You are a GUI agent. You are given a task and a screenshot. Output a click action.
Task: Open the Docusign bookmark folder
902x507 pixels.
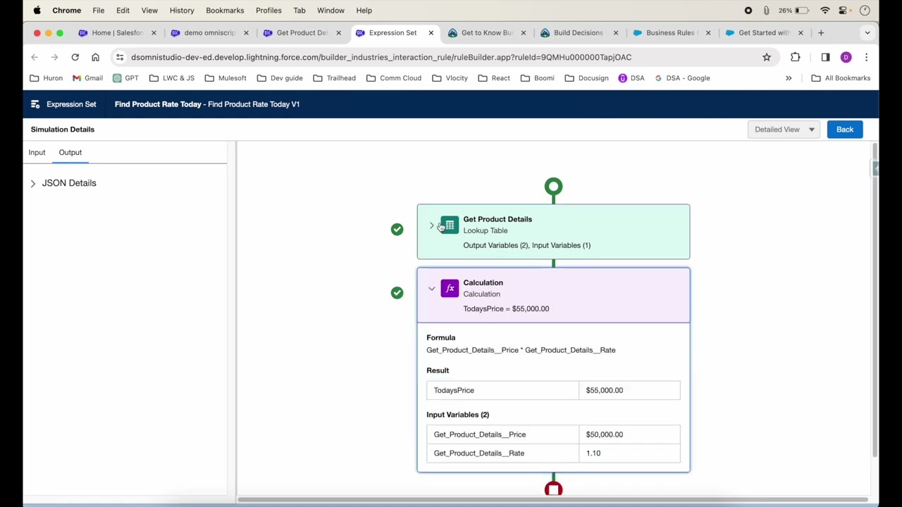coord(586,78)
